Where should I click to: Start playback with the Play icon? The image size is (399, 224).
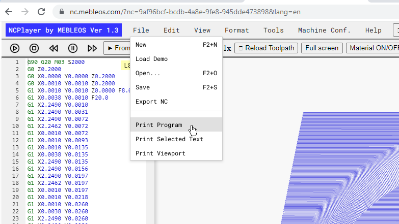15,48
